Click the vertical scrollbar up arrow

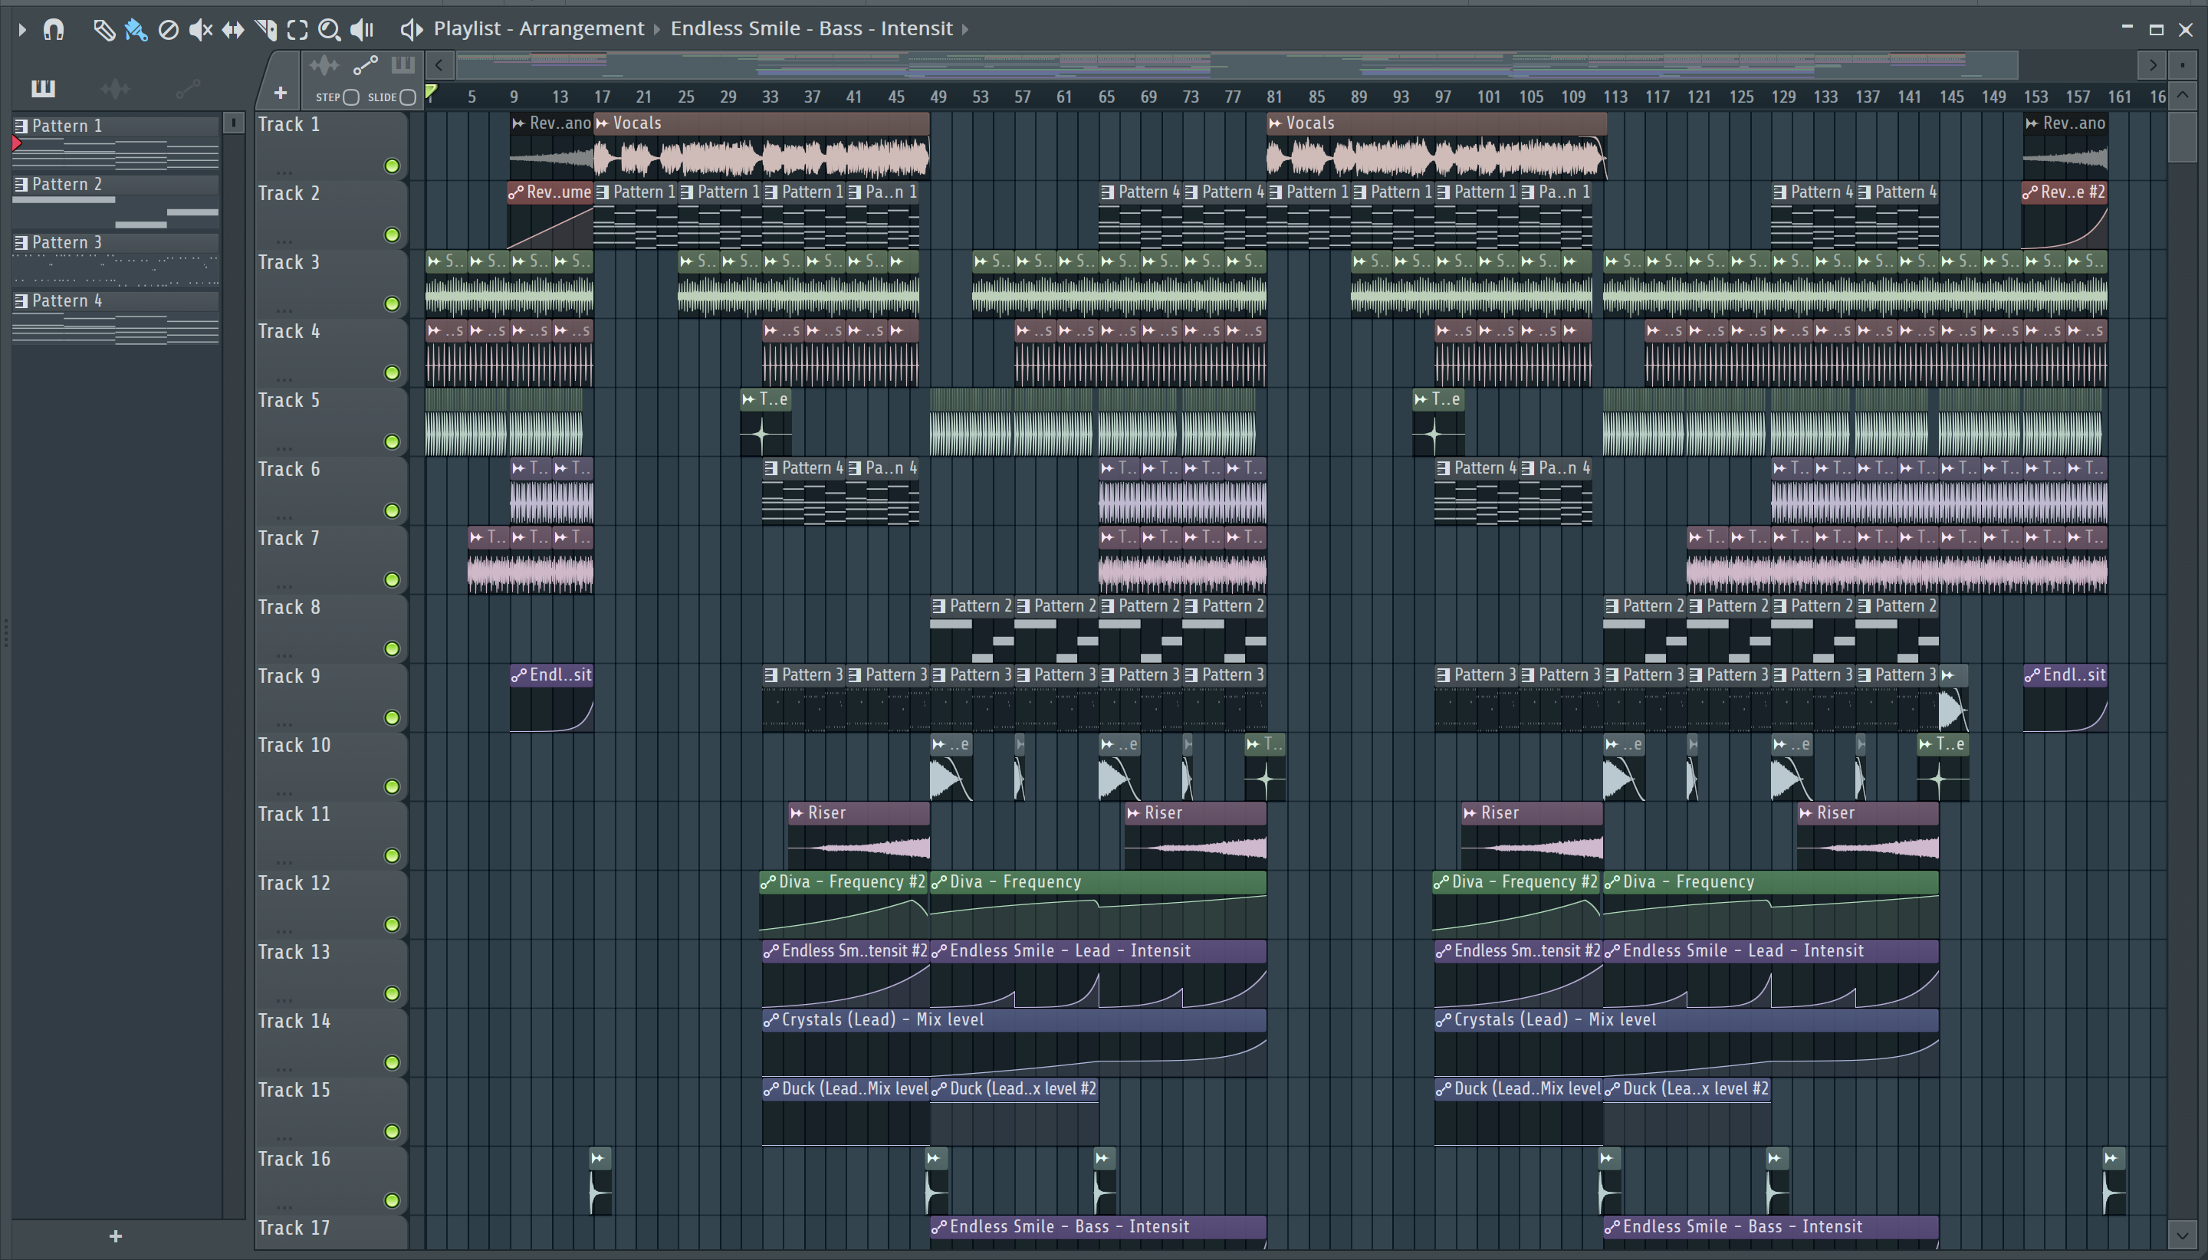pos(2182,94)
